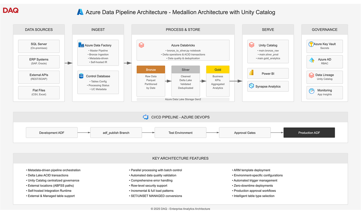Click the Azure logo beside the title
Viewport: 361px width, 211px height.
pyautogui.click(x=80, y=12)
